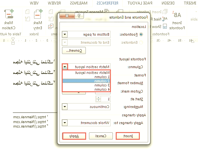This screenshot has width=198, height=152.
Task: Close the Footnote and Endnote dialog
Action: [67, 16]
